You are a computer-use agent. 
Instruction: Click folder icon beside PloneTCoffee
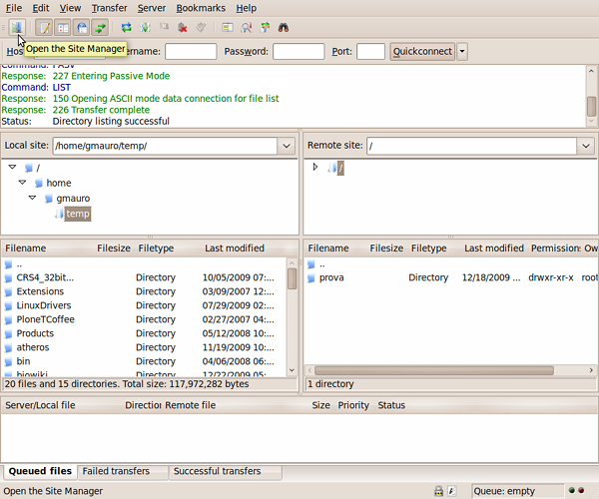[8, 319]
